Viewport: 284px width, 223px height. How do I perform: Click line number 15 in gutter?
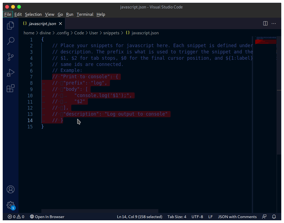point(30,126)
